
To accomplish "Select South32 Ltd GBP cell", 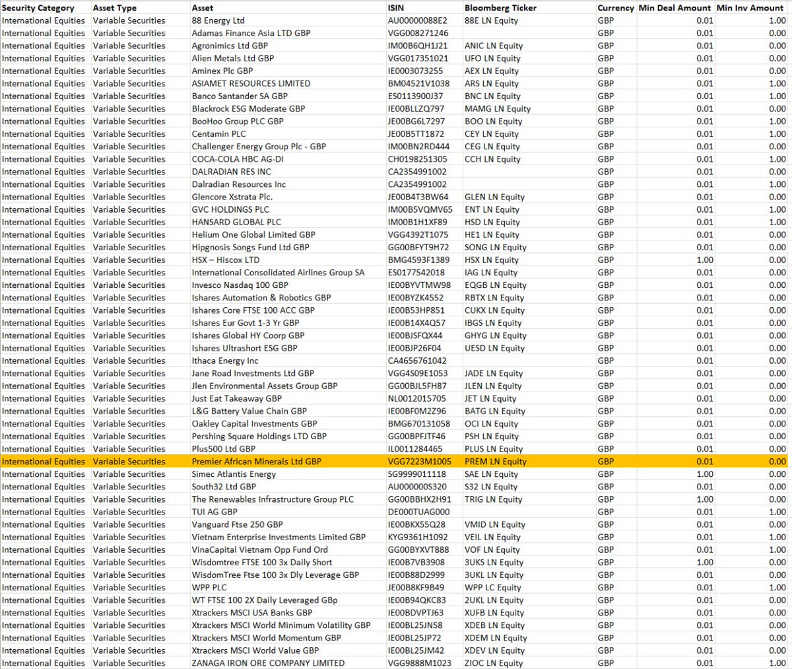I will (x=224, y=487).
